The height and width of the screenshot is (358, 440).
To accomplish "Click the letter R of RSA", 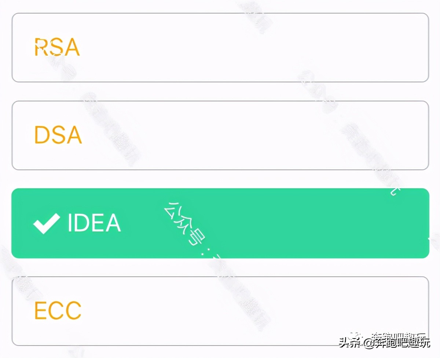I will pyautogui.click(x=41, y=47).
